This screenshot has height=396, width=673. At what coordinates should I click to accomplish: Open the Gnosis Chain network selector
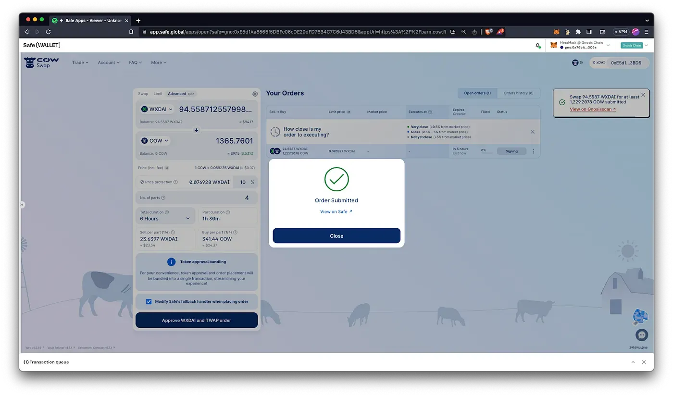click(x=635, y=45)
